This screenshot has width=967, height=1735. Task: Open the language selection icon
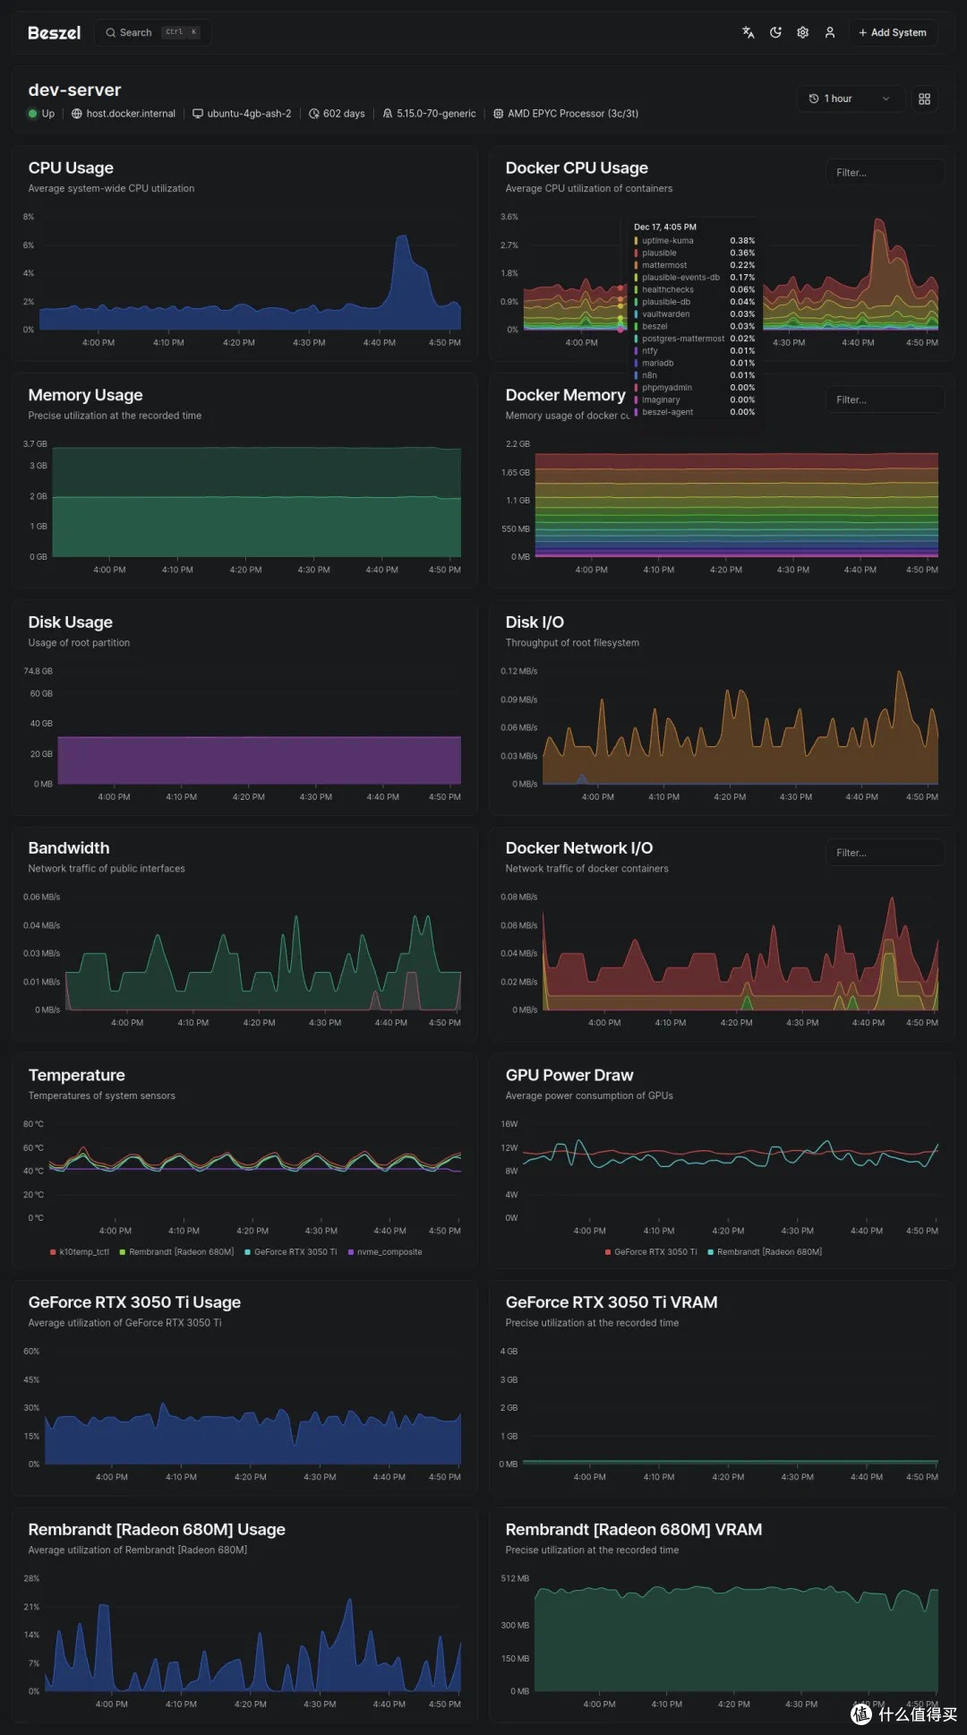pos(749,32)
